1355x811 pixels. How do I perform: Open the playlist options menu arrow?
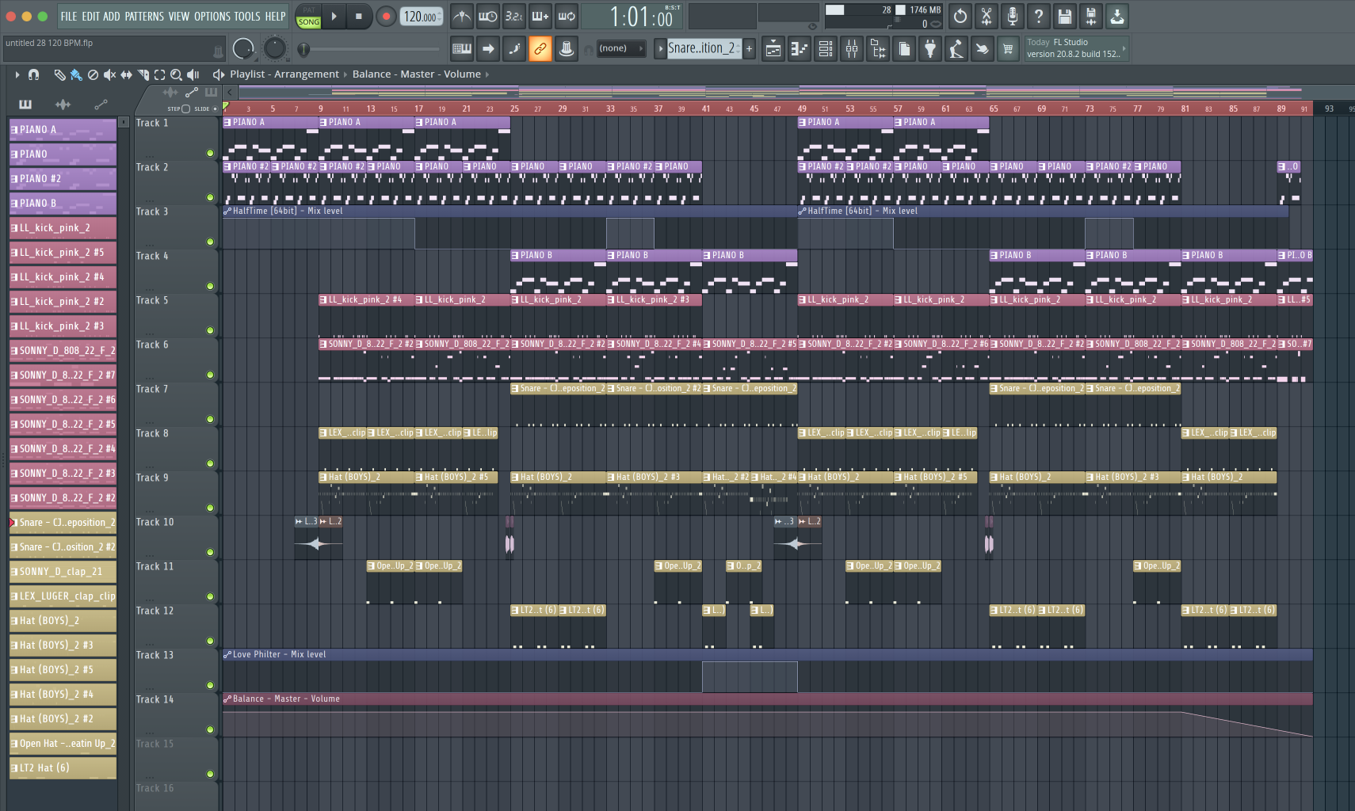(x=17, y=74)
